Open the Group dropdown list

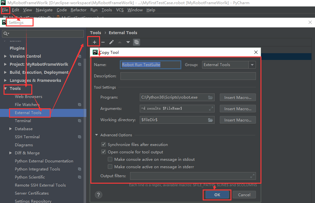pyautogui.click(x=252, y=65)
